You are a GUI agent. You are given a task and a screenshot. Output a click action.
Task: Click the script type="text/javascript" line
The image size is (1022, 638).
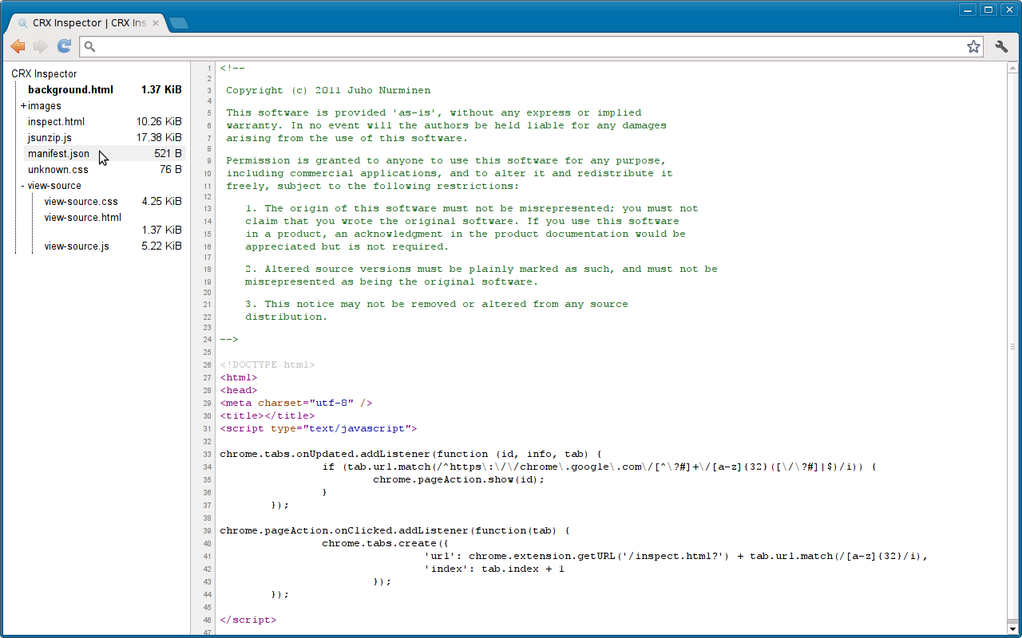coord(319,429)
